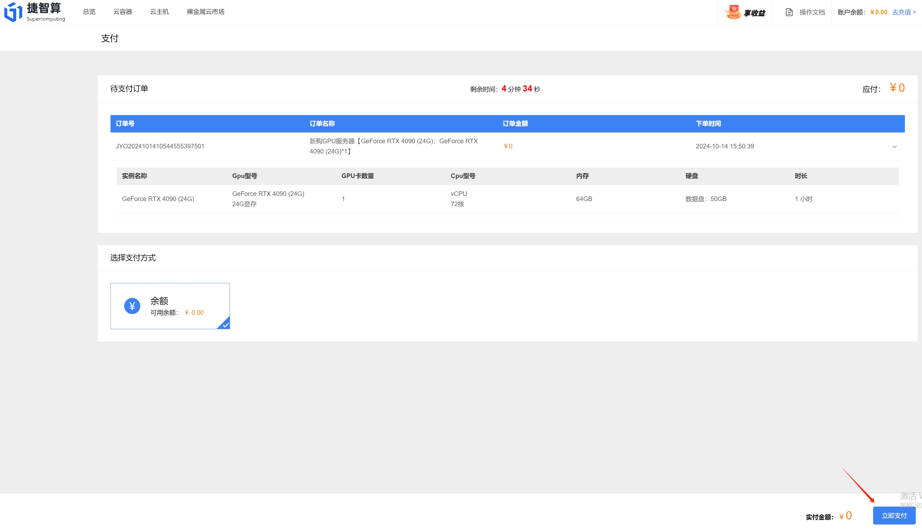This screenshot has height=531, width=922.
Task: Click the 账户余额 ¥0.00 amount
Action: 878,12
